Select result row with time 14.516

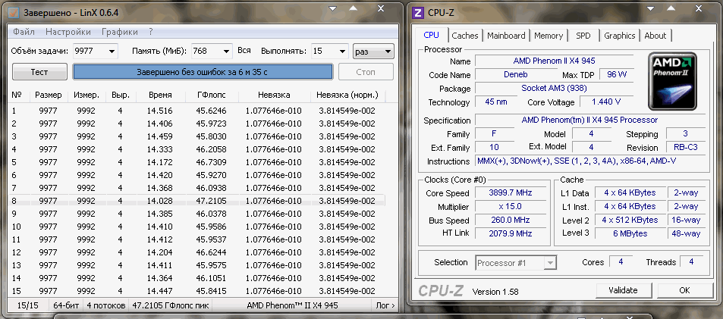197,111
